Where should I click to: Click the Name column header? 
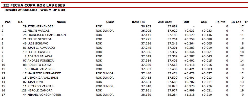pyautogui.click(x=61, y=22)
